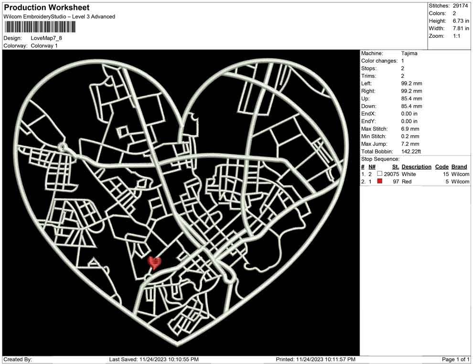The width and height of the screenshot is (473, 364).
Task: Click the Brand column header
Action: click(459, 167)
